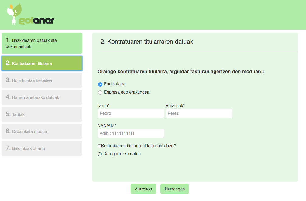Screen dimensions: 306x201
Task: Click the NAN/AIZ input box
Action: 131,133
